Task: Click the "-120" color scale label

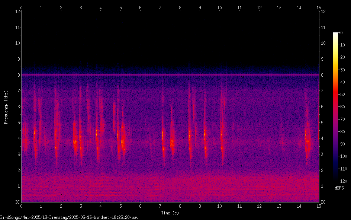Action: (342, 181)
